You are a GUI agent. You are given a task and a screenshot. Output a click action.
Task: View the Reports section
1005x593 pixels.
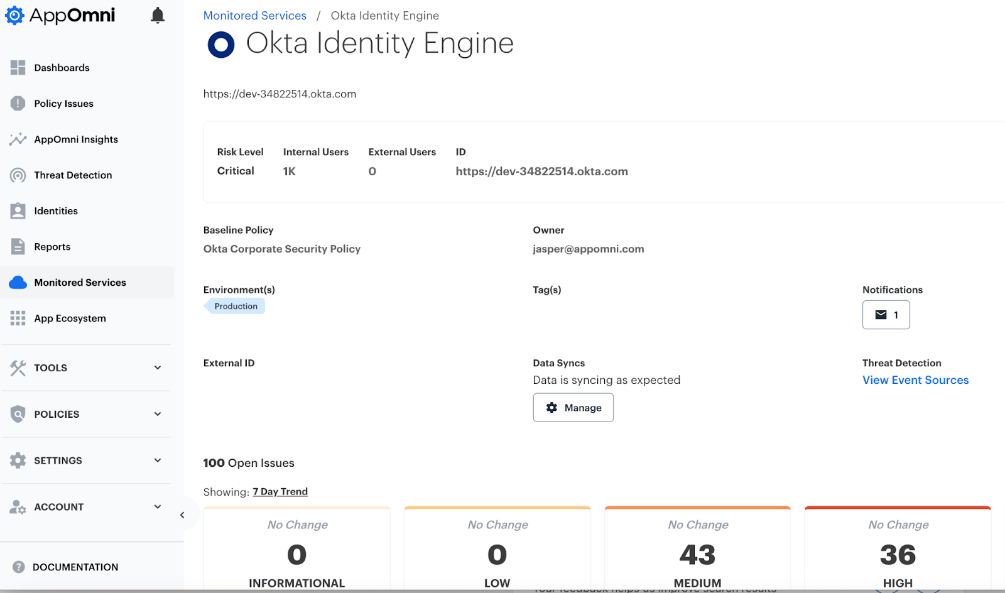point(52,246)
